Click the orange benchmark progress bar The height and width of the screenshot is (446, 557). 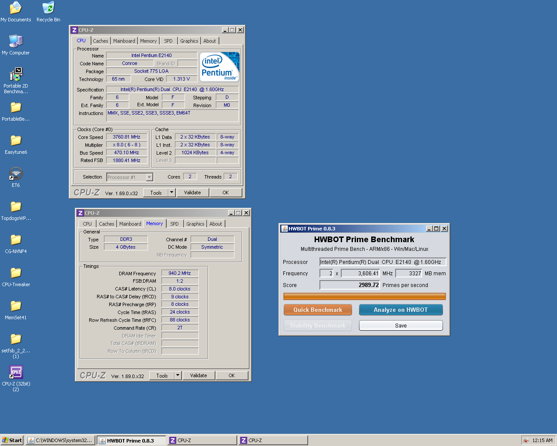[x=365, y=297]
